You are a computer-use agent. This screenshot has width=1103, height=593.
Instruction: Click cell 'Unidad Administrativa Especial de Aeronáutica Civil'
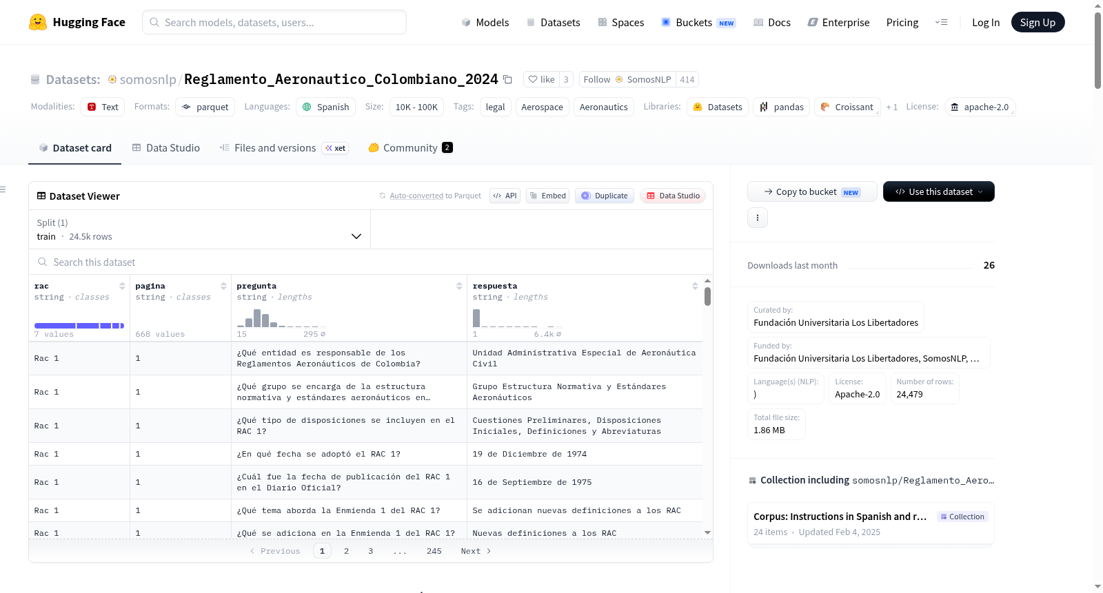coord(585,358)
